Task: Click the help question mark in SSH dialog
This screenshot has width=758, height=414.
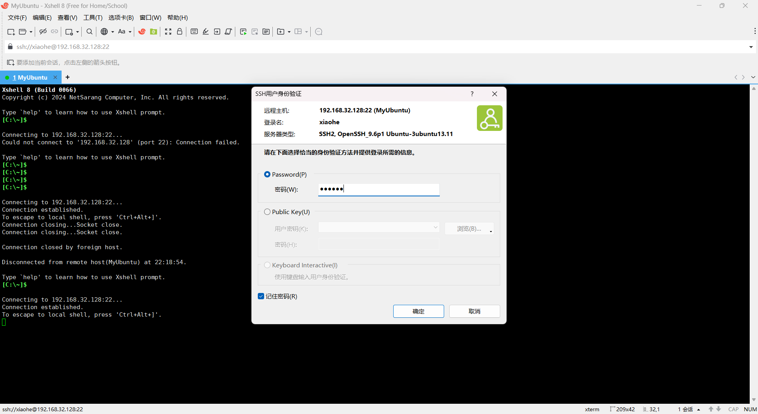Action: (x=472, y=94)
